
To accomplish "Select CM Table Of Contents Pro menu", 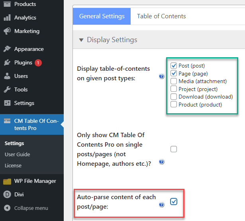I will 32,124.
